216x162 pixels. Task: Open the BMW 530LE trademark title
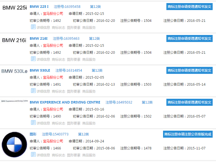click(x=40, y=71)
